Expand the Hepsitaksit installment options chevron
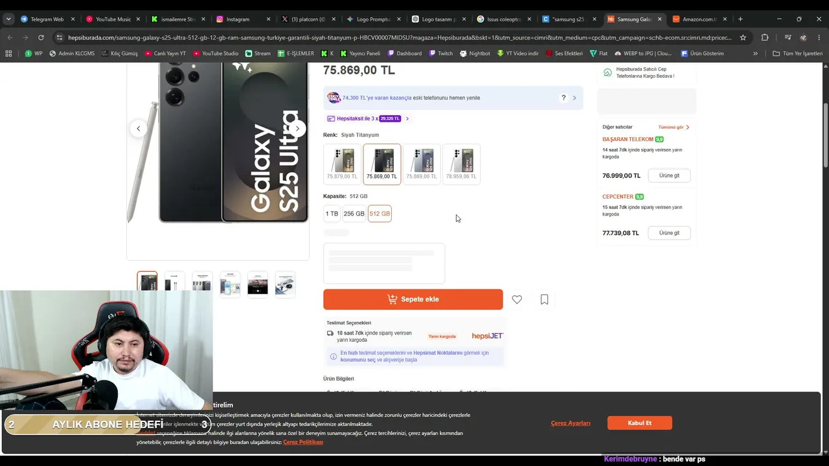 [407, 118]
